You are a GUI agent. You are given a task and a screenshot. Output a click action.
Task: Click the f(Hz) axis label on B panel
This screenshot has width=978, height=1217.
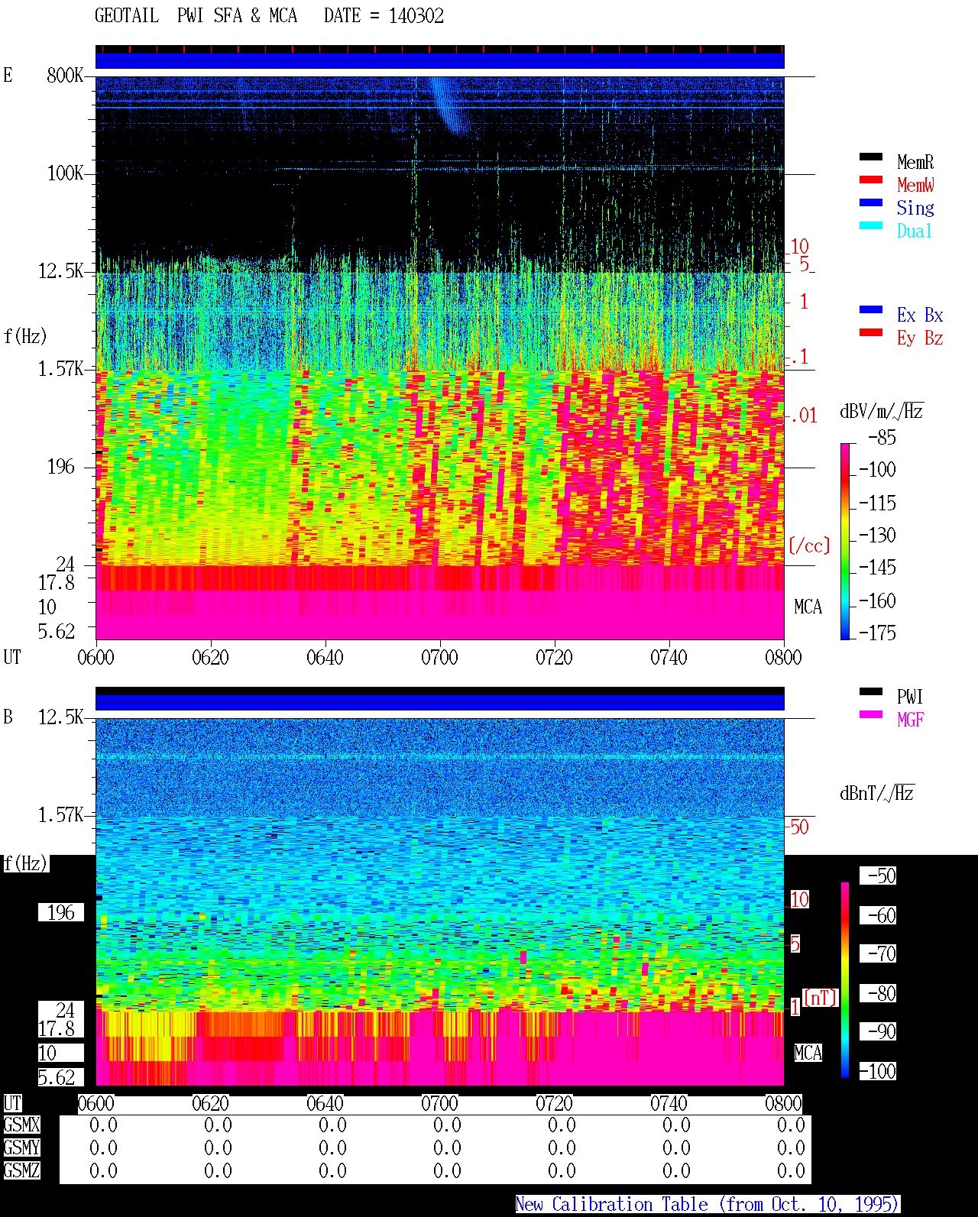25,863
